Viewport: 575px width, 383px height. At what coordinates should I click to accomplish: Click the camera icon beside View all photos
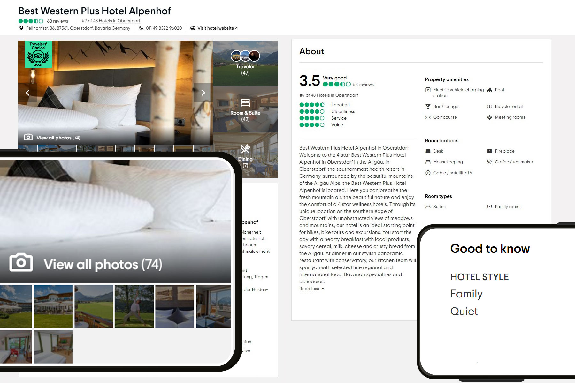28,137
